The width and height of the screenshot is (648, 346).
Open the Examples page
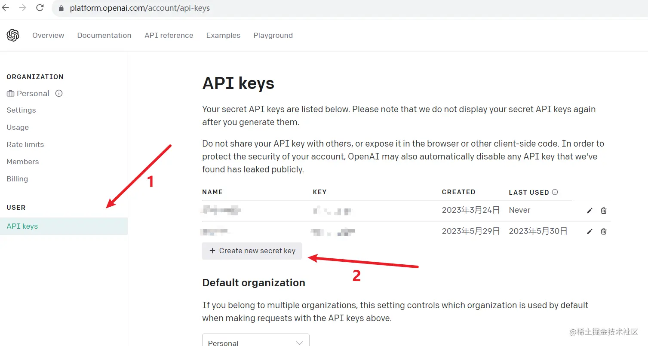(x=223, y=35)
